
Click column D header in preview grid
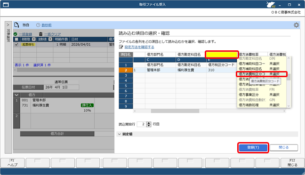coord(191,60)
